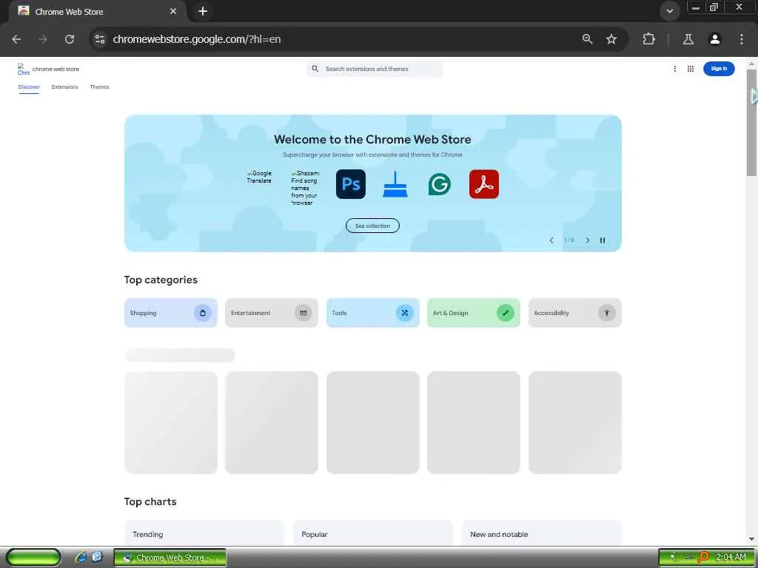Click the page vertical scrollbar thumb
Screen dimensions: 758x568
pos(752,124)
